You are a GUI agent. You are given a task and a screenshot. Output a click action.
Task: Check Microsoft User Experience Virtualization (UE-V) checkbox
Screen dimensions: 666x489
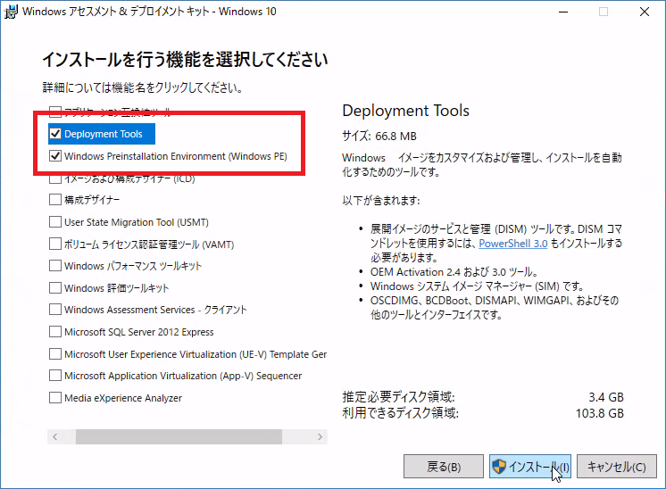[x=55, y=354]
